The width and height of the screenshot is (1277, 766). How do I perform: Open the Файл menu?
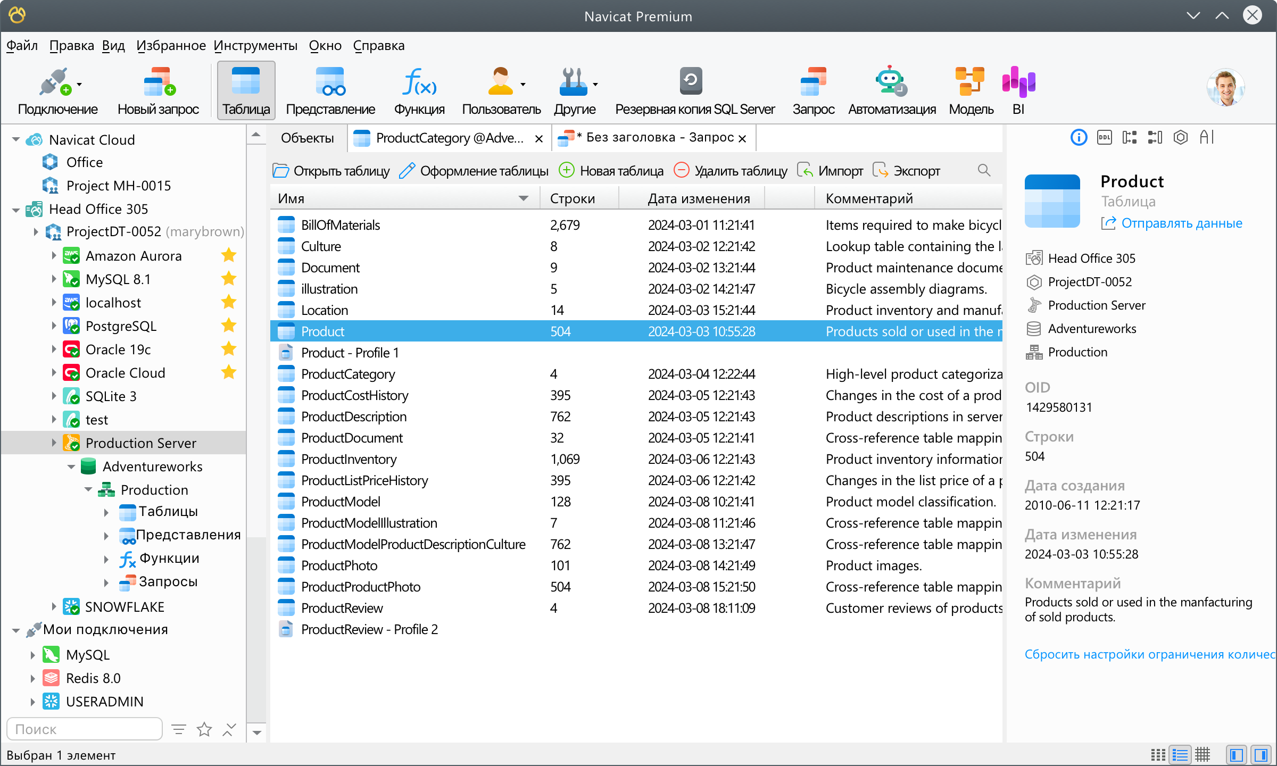[22, 46]
